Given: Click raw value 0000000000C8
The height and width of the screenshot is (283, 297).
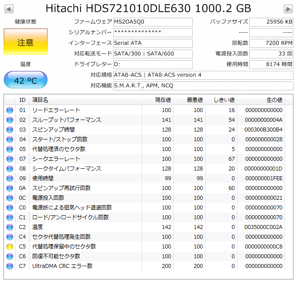Looking at the screenshot, I should [x=264, y=247].
